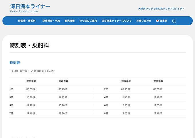Click the 深日港着 column header
Viewport: 195px width, 138px height.
tap(158, 81)
